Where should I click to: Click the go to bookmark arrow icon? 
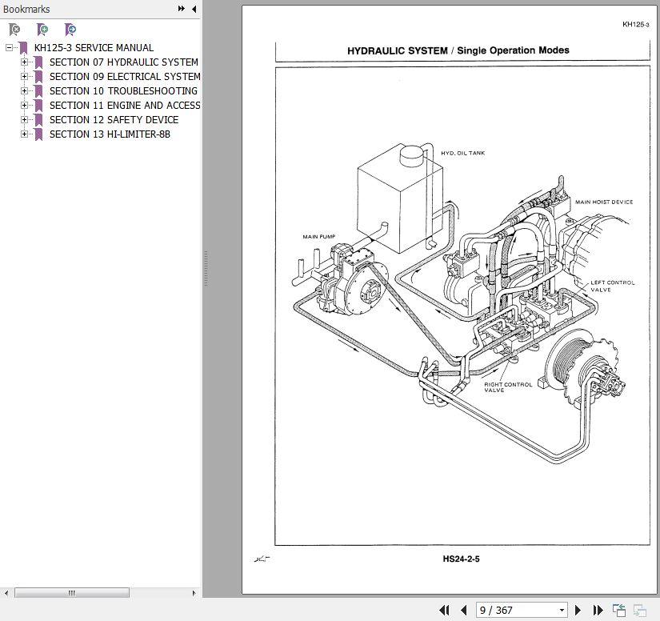click(x=70, y=30)
